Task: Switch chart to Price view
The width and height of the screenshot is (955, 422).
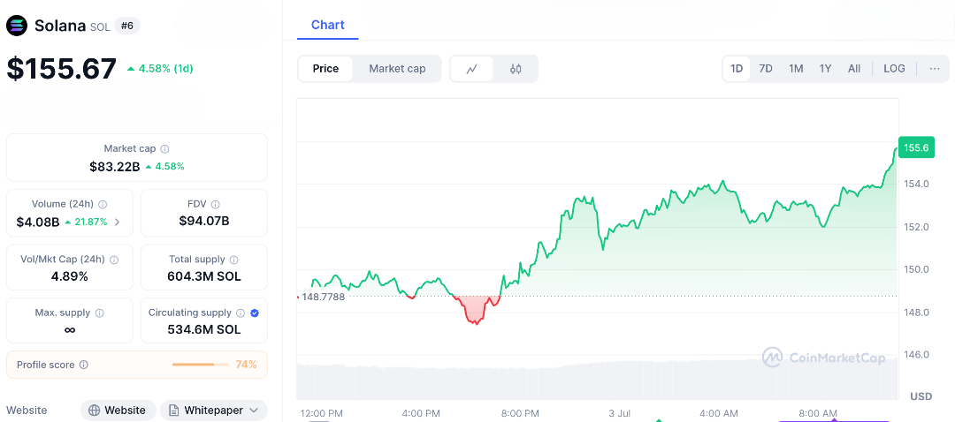Action: coord(325,69)
